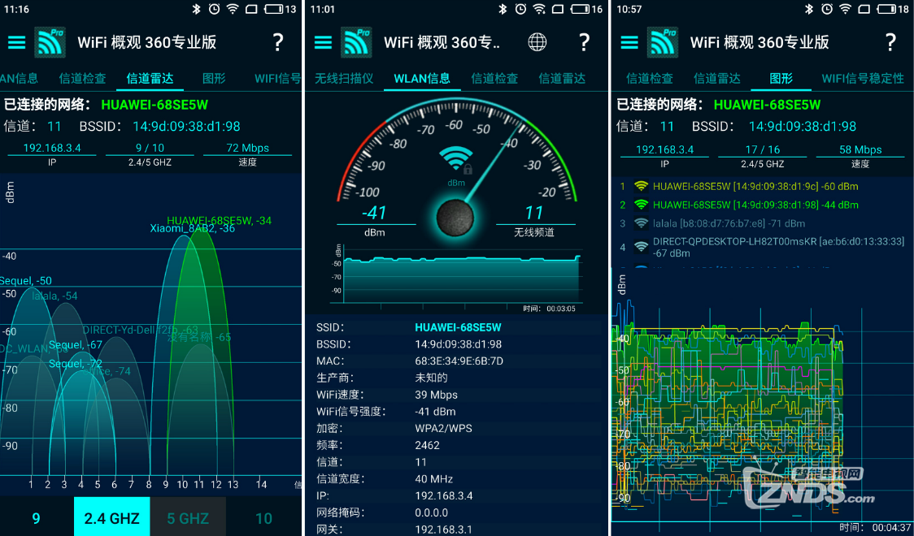Screen dimensions: 914x536
Task: Click the Xiaomi_8AB2, -36 label on radar
Action: (193, 229)
